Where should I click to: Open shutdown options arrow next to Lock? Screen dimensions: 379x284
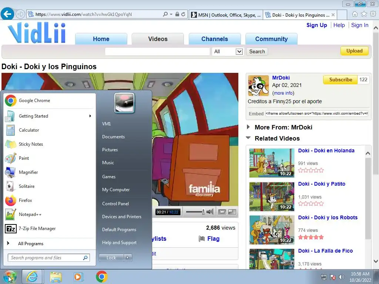click(128, 258)
